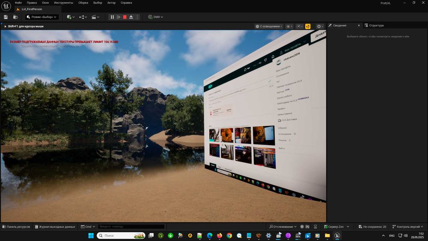Click Shift+F1 для курсора мыши hint

(25, 27)
